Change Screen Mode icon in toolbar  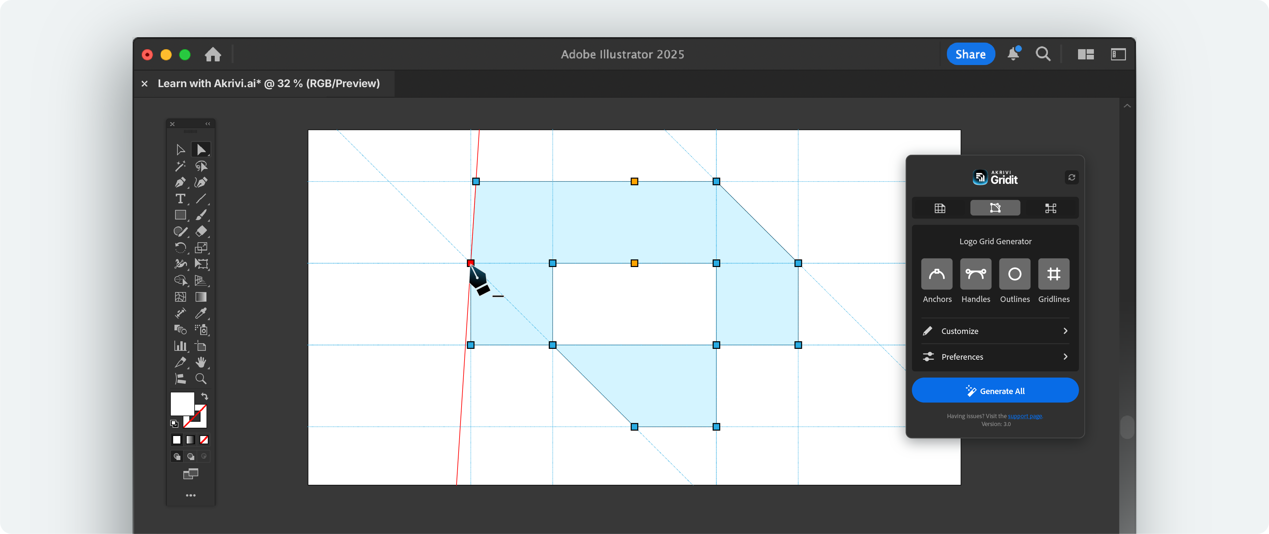click(191, 474)
